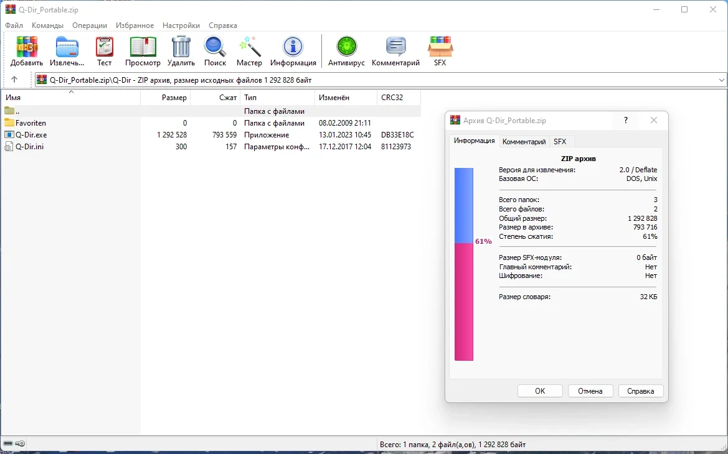Screen dimensions: 728x454
Task: Start the Антивирус scan icon
Action: (x=346, y=47)
